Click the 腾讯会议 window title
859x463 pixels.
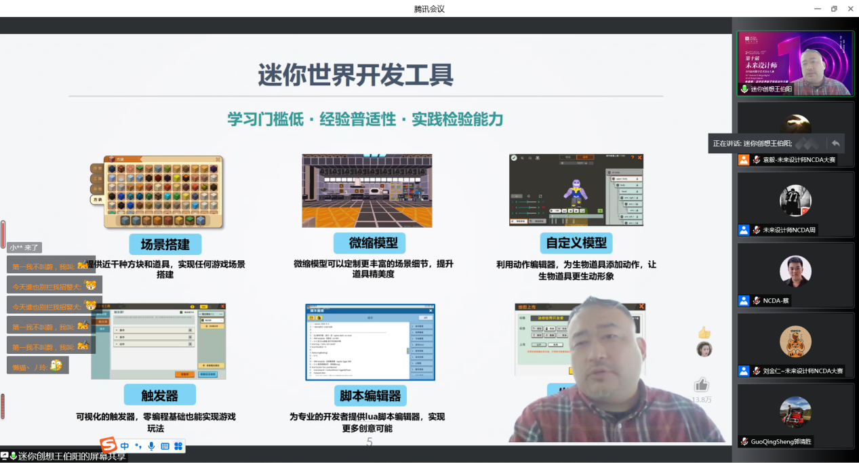tap(429, 9)
